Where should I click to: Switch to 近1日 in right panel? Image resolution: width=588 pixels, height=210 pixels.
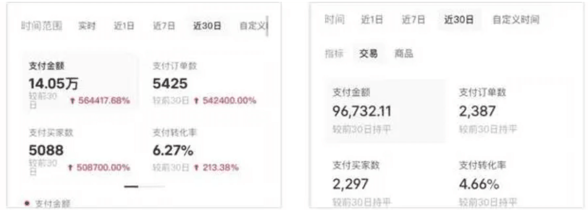(372, 20)
